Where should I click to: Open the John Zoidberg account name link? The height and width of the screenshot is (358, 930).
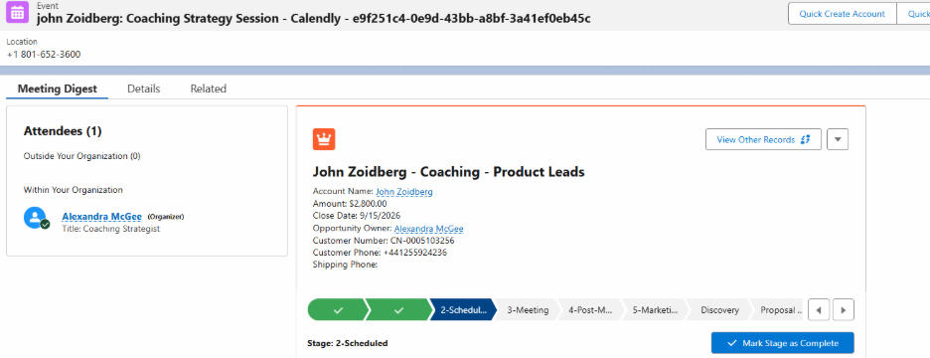point(404,192)
